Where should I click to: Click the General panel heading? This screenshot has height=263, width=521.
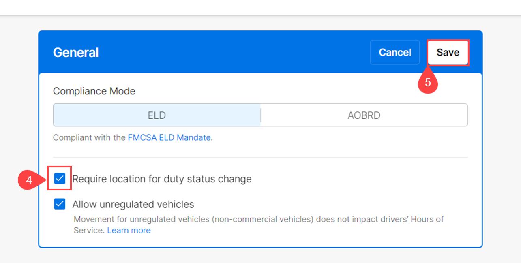76,52
